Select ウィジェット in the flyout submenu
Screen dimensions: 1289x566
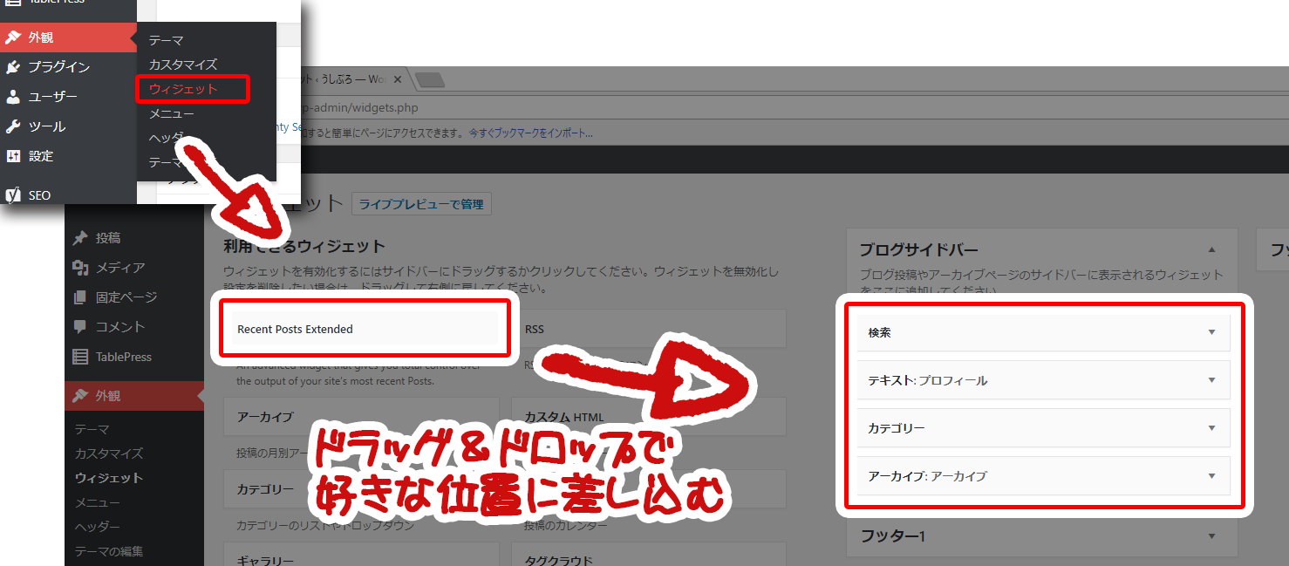tap(183, 89)
